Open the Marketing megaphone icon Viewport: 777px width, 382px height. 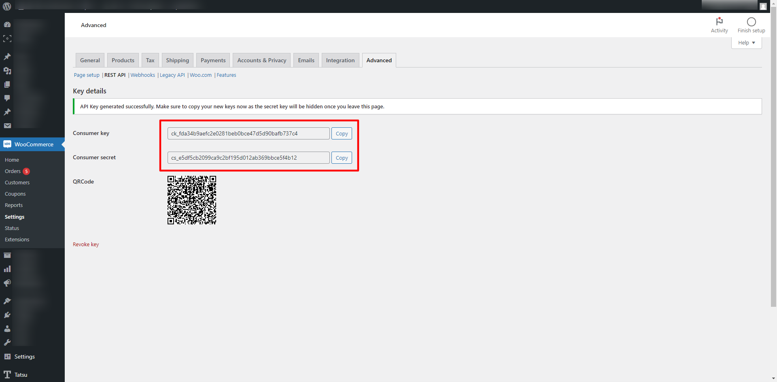[x=7, y=283]
